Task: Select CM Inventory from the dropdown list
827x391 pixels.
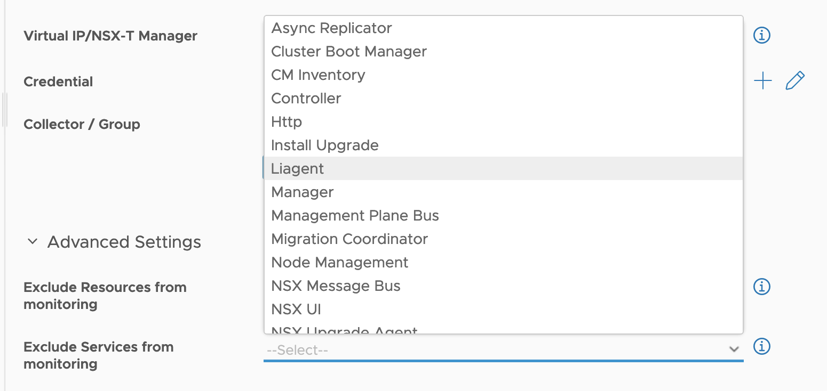Action: 503,75
